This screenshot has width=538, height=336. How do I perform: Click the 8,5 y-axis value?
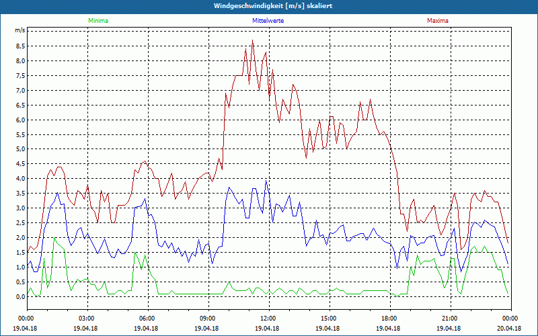[x=20, y=46]
